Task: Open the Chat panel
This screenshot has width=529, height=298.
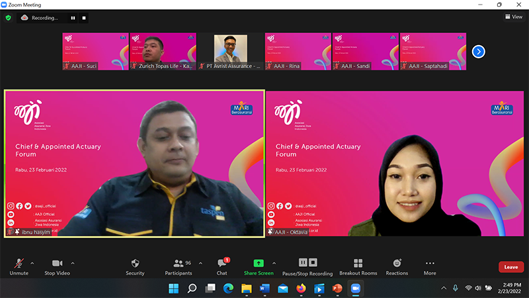Action: [x=222, y=267]
